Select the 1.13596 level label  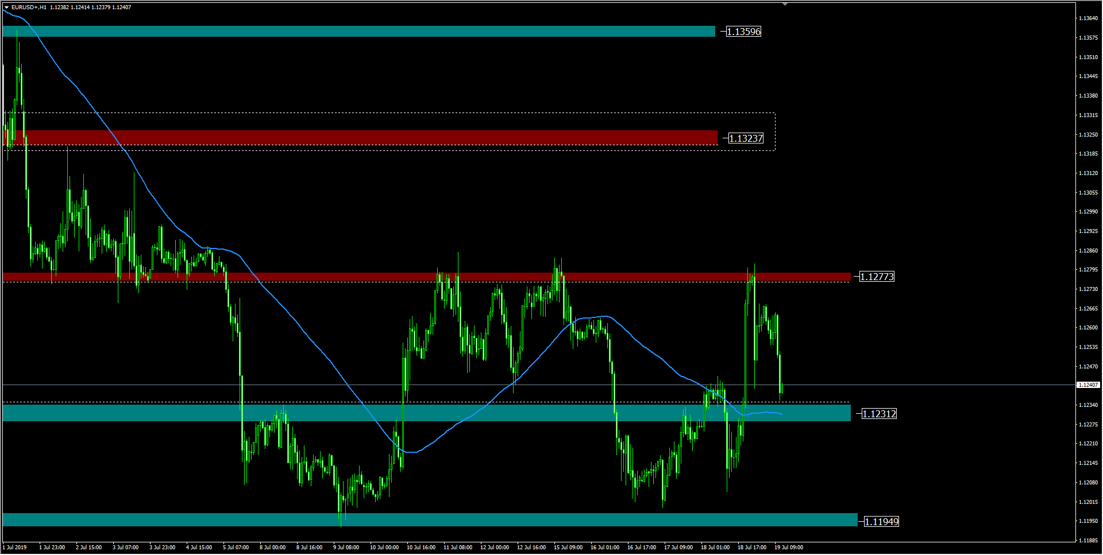tap(743, 32)
